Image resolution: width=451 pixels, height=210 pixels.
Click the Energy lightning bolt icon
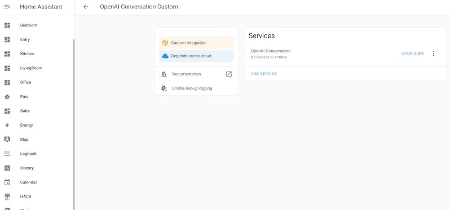click(x=7, y=125)
